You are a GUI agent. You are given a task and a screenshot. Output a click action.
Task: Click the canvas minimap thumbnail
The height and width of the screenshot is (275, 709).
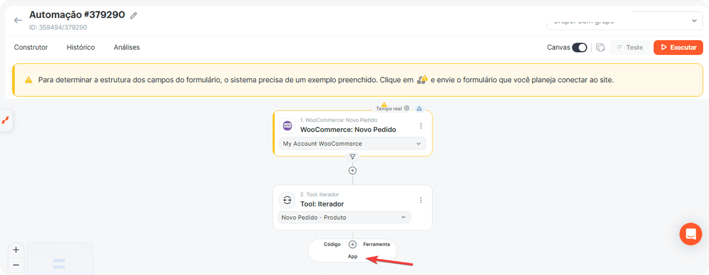pyautogui.click(x=60, y=259)
